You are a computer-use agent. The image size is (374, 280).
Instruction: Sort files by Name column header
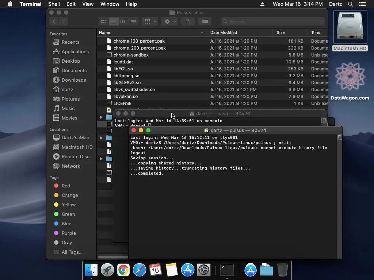click(152, 32)
